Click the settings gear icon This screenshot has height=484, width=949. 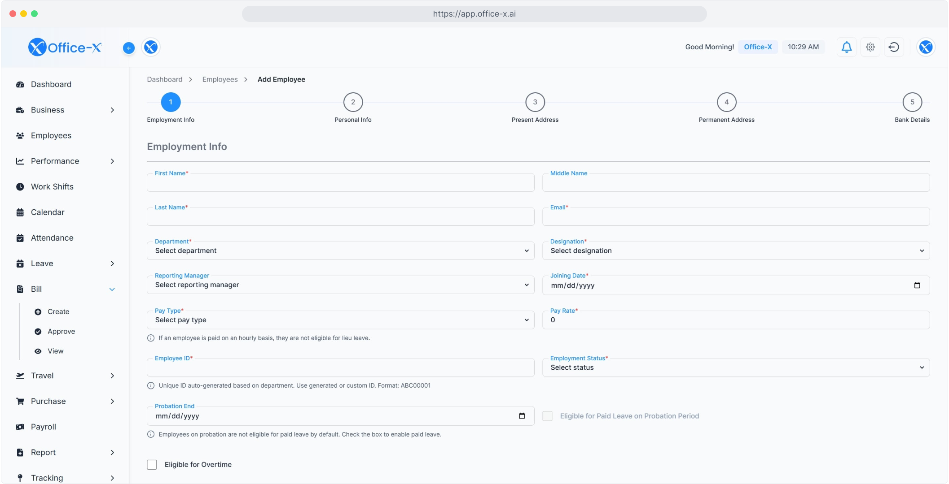pyautogui.click(x=870, y=47)
